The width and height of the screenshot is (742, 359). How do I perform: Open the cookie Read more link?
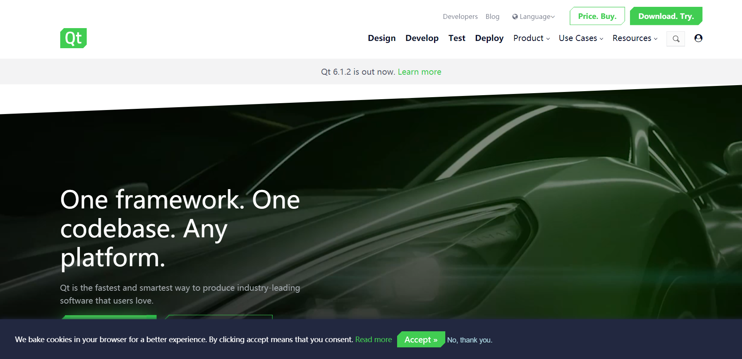point(373,339)
